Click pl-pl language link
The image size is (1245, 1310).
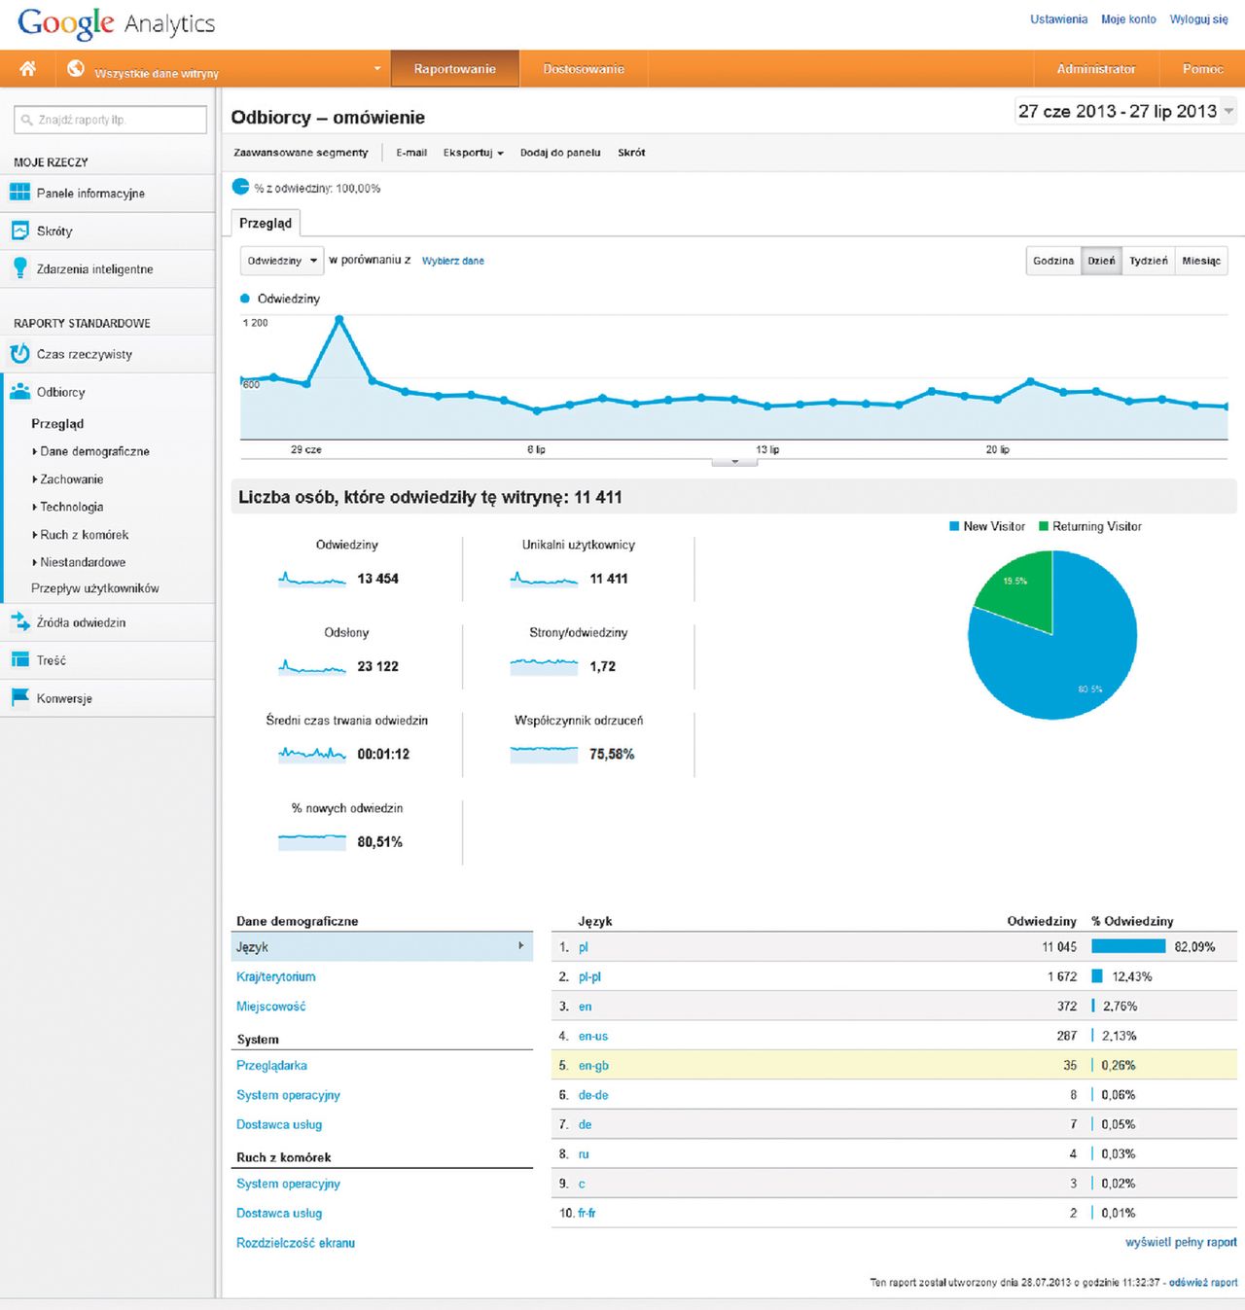pos(589,976)
